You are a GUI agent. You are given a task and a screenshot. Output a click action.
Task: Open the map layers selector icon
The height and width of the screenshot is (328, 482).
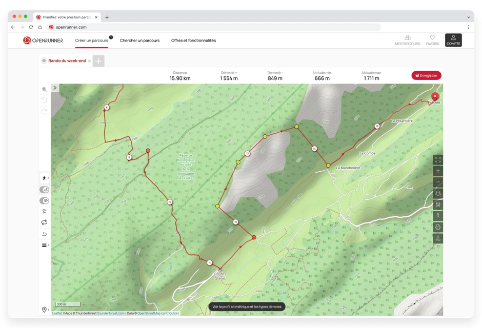tap(438, 193)
